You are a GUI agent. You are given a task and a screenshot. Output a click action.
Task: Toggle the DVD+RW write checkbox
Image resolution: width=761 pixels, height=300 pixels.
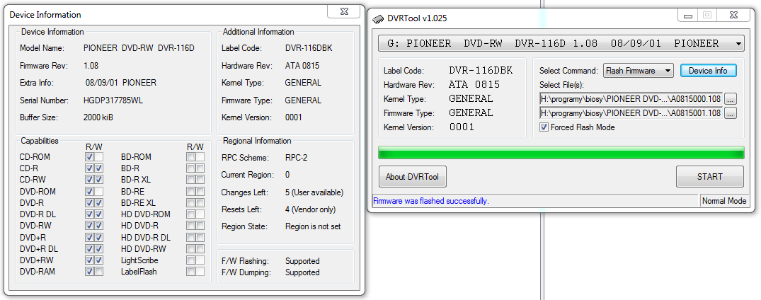pyautogui.click(x=98, y=260)
